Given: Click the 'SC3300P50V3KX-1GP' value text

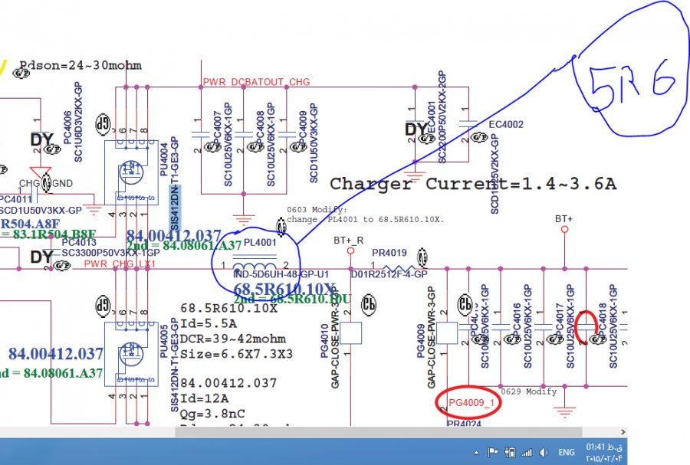Looking at the screenshot, I should (110, 253).
